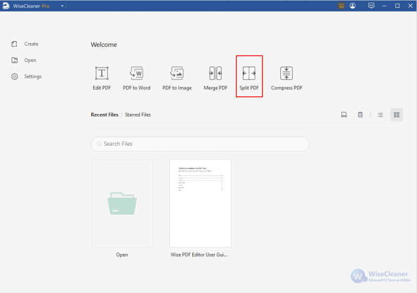Expand the WiseCleaner Pro title dropdown arrow
417x293 pixels.
(62, 6)
